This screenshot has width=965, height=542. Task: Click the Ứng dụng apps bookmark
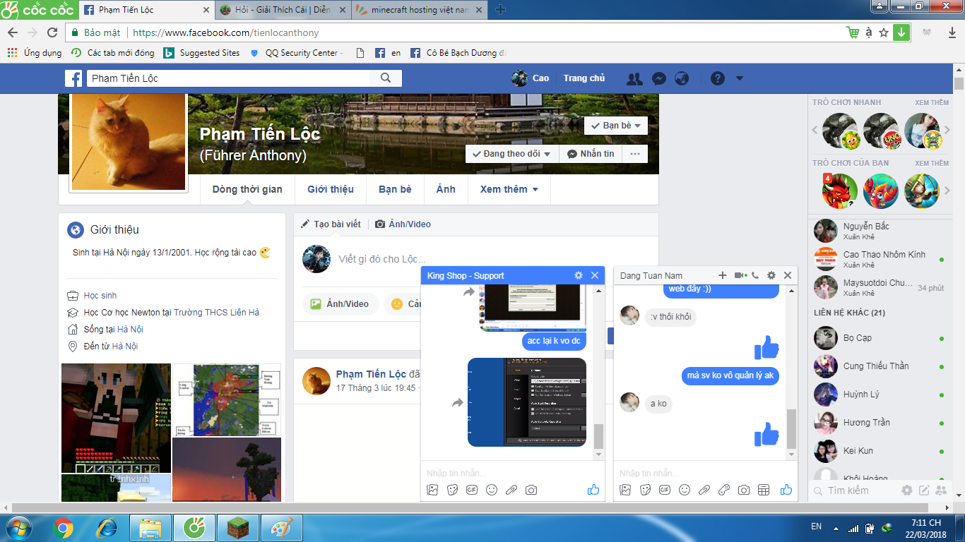[35, 53]
